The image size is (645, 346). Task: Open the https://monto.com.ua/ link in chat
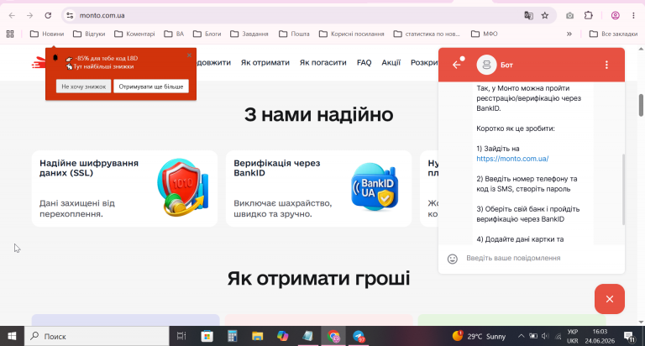coord(512,159)
